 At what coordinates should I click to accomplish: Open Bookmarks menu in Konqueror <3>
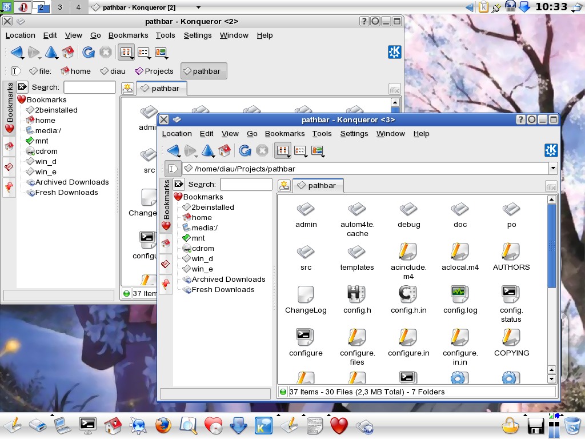click(x=285, y=134)
